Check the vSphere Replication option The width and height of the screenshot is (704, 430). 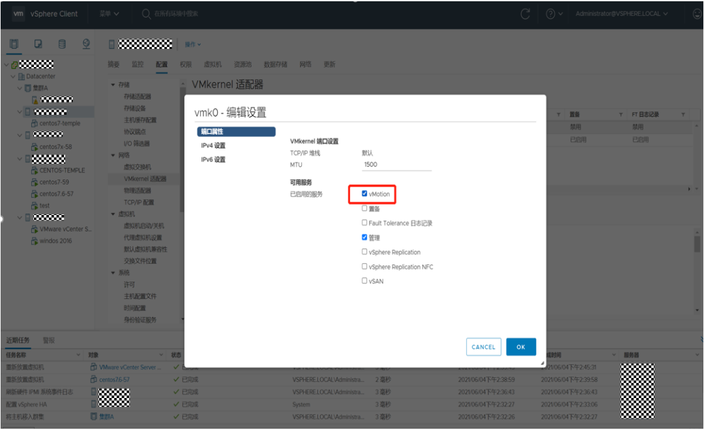tap(364, 251)
